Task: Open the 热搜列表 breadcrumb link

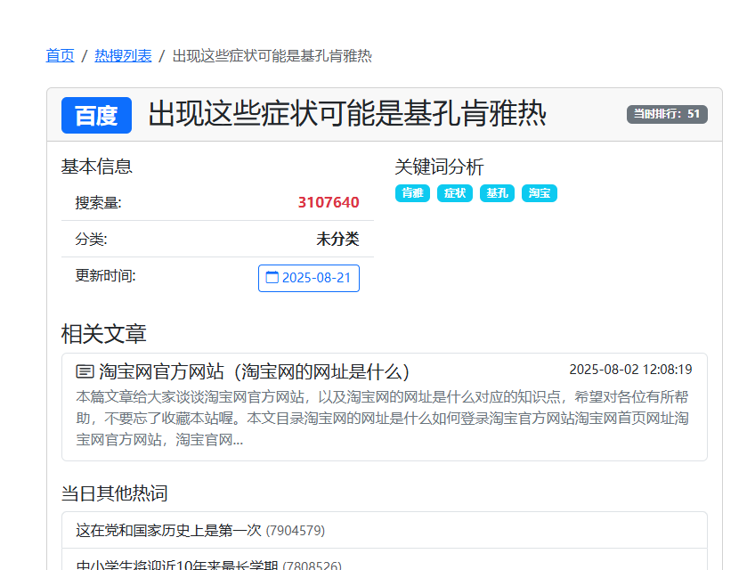Action: tap(123, 54)
